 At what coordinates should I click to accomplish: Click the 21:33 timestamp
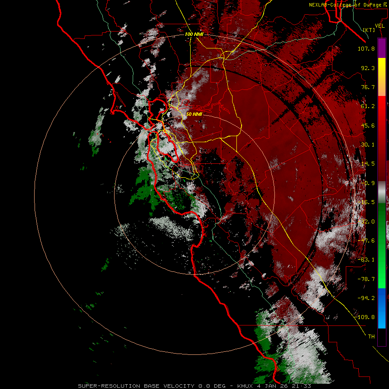302,386
